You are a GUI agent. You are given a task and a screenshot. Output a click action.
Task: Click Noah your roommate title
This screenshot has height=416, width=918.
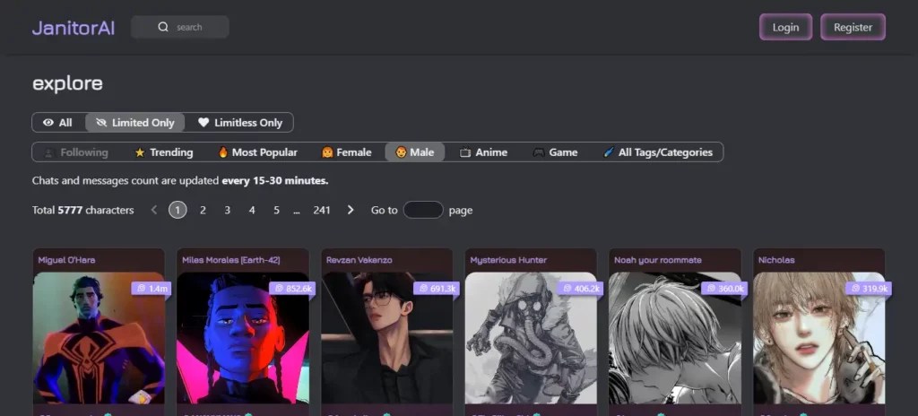pos(657,260)
